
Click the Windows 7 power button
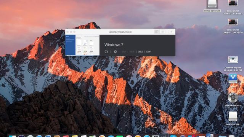pyautogui.click(x=106, y=52)
